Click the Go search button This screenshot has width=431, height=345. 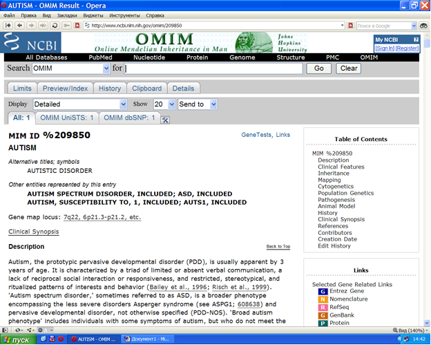click(x=319, y=68)
